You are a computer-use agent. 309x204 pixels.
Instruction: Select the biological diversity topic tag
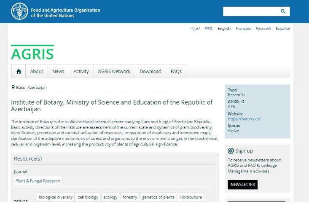56,197
